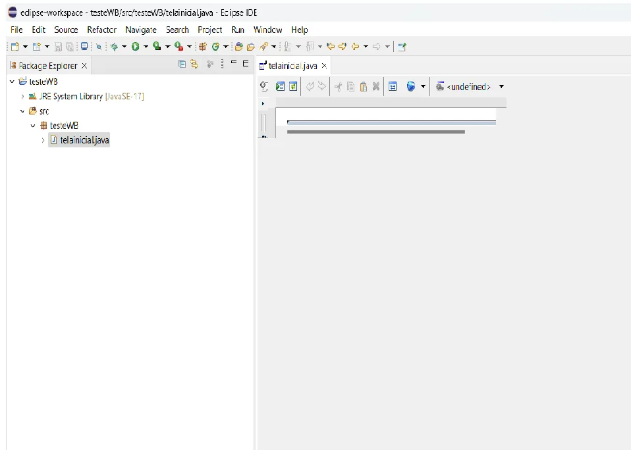
Task: Open the External Tools dropdown arrow
Action: 189,47
